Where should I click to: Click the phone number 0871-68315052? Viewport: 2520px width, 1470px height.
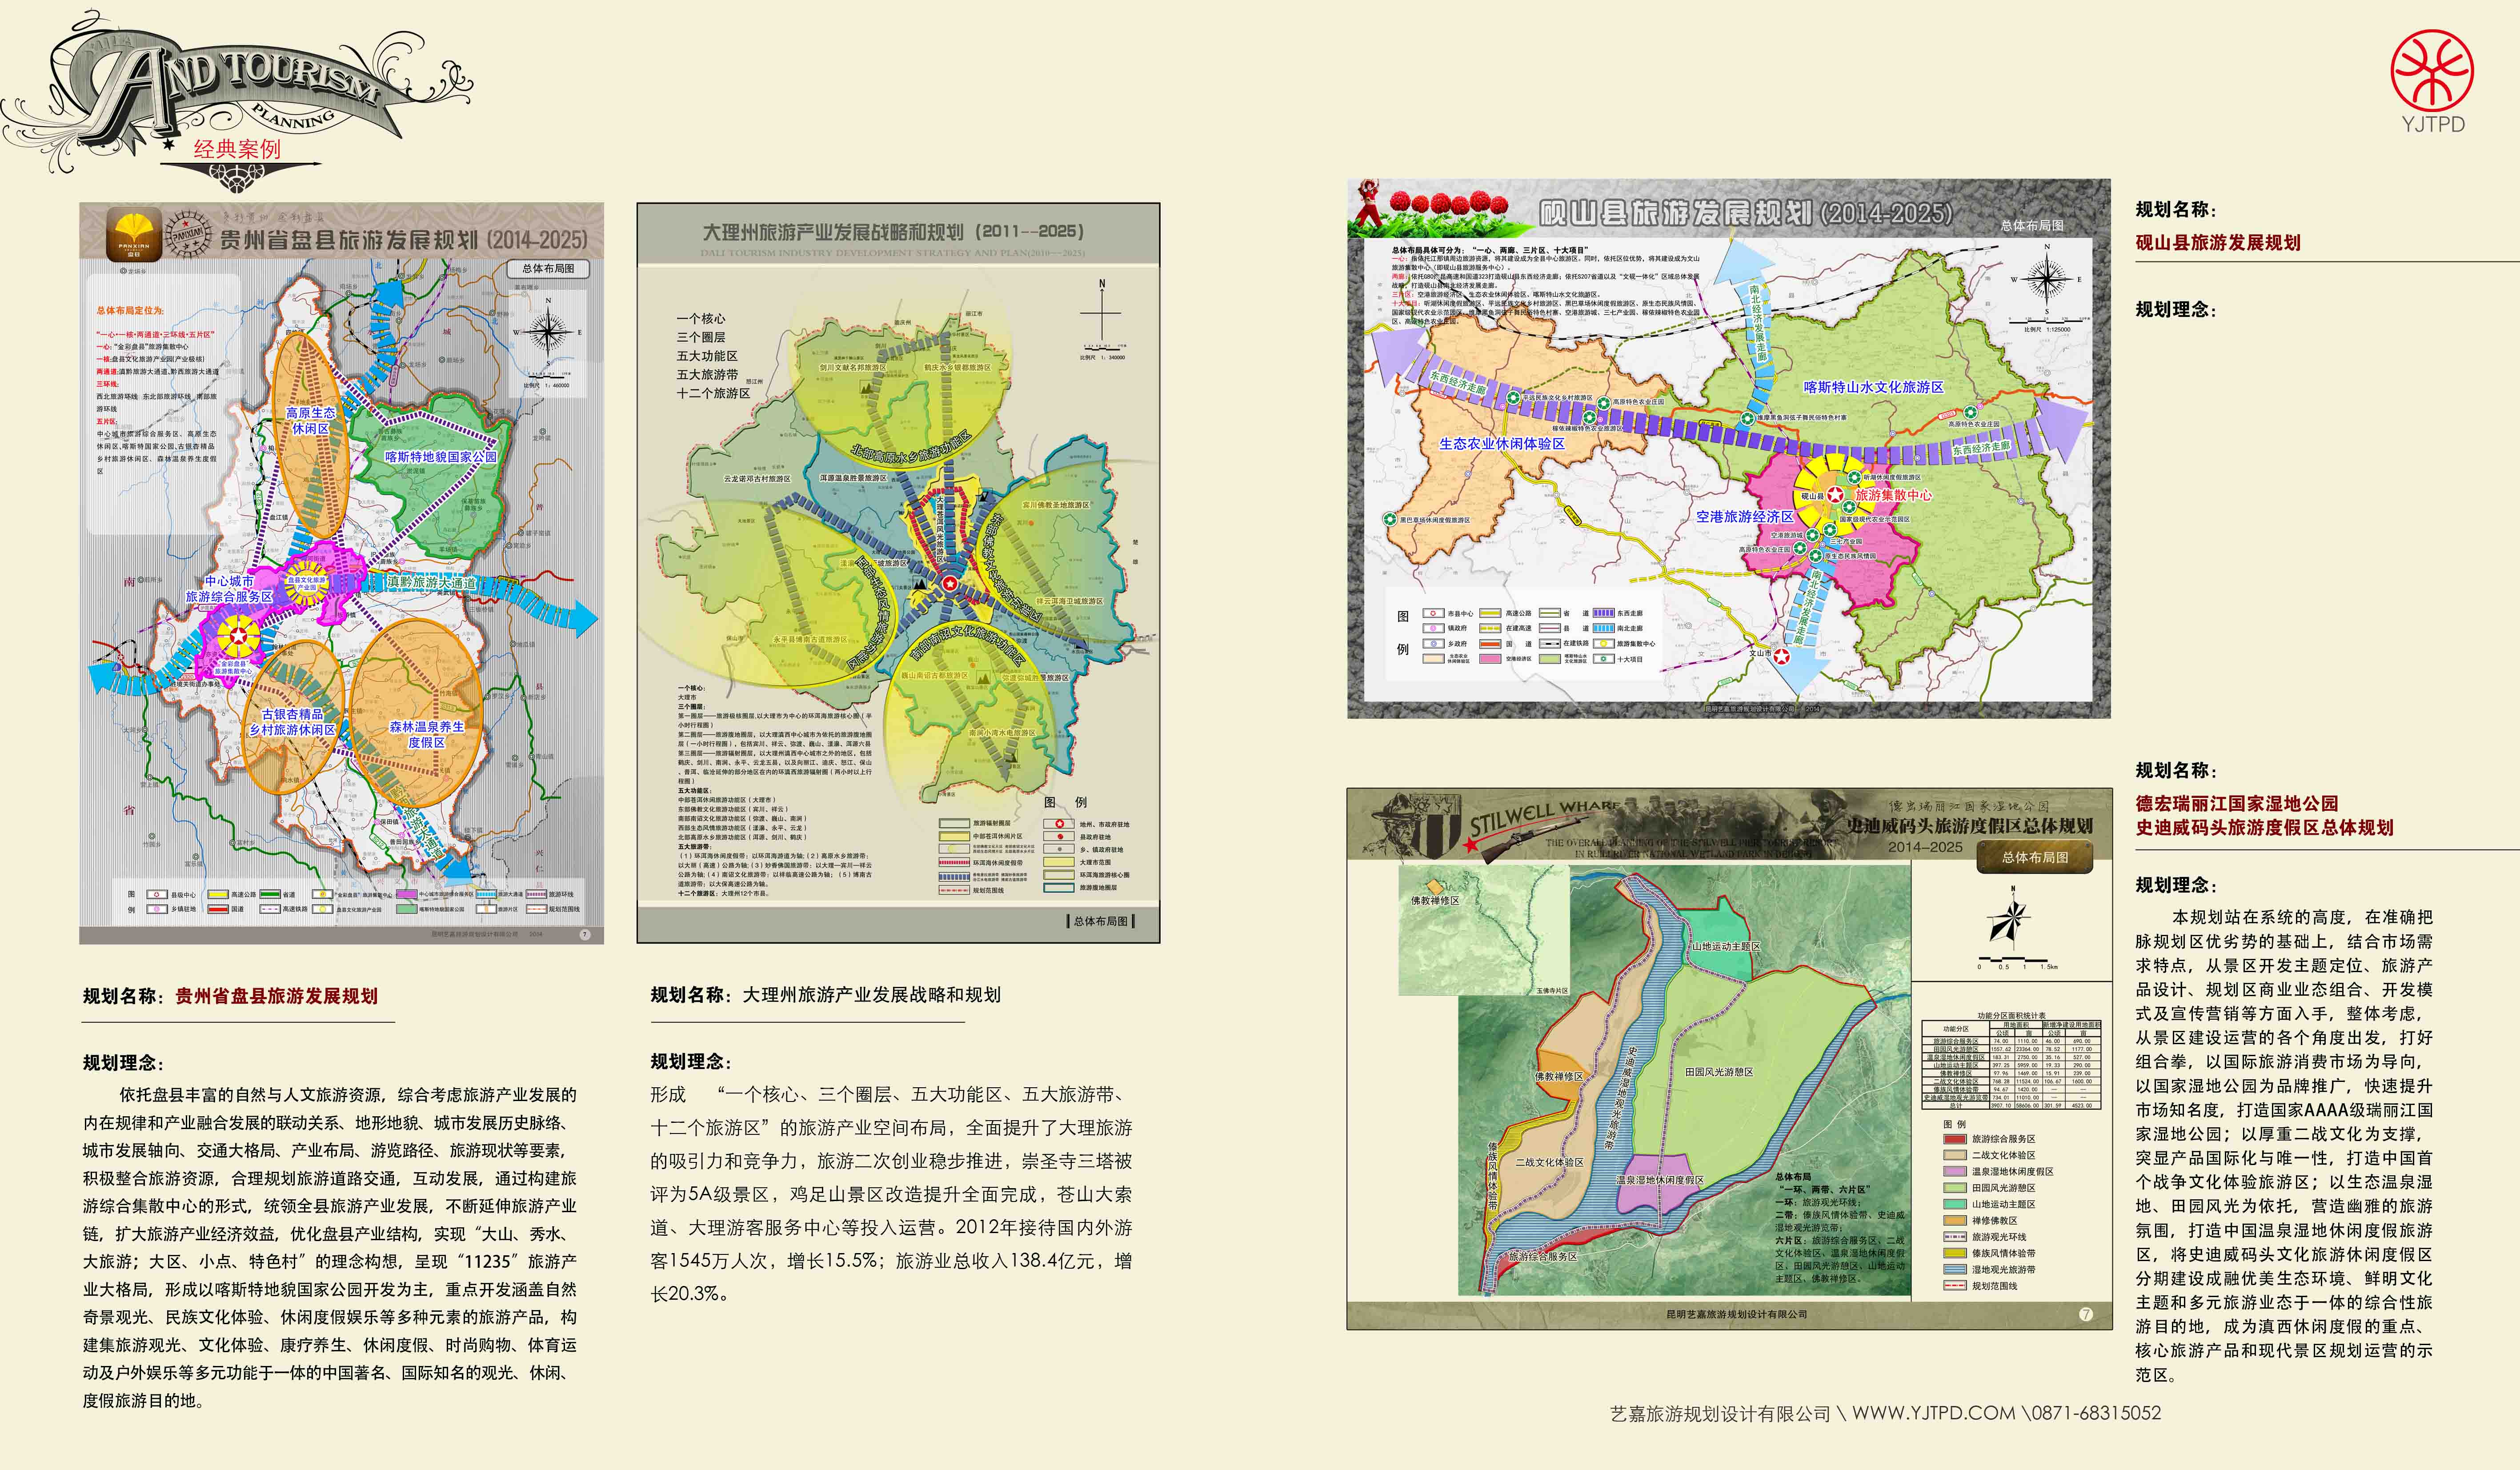[x=2096, y=1413]
